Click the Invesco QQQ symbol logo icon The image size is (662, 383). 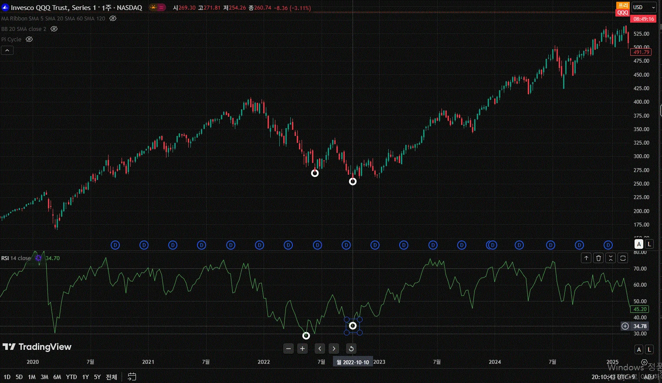pos(5,8)
